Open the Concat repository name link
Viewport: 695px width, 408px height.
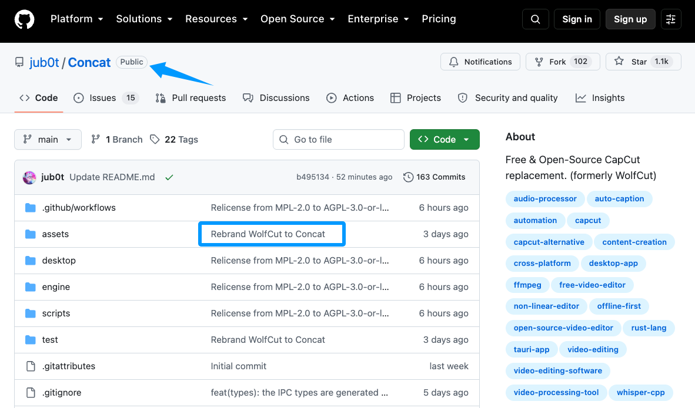[89, 62]
